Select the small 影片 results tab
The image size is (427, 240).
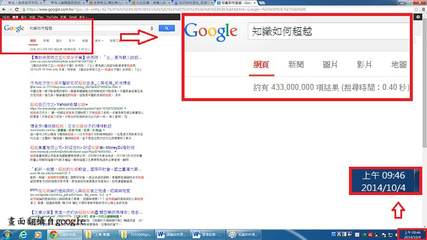click(x=72, y=41)
